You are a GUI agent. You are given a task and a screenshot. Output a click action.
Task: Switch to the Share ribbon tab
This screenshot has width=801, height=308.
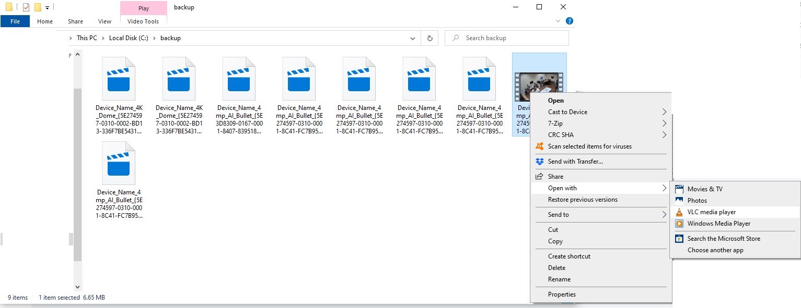click(x=75, y=21)
